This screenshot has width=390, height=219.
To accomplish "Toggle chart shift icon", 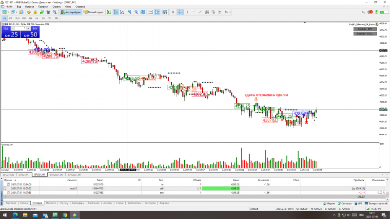I will pos(157,12).
